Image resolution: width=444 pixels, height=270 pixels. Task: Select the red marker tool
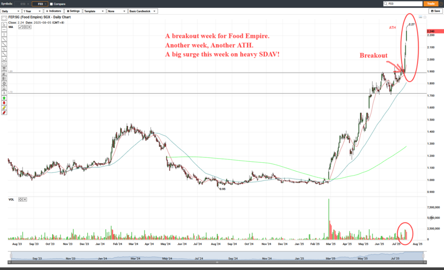click(x=4, y=113)
